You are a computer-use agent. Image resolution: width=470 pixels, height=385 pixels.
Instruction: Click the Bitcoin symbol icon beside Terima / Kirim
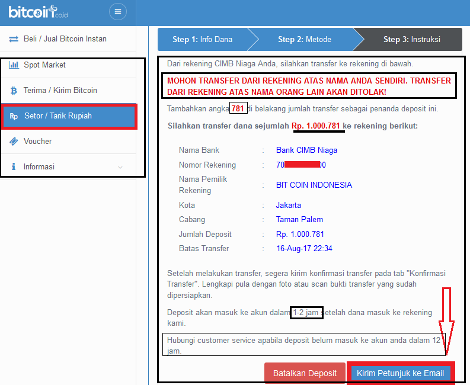click(14, 91)
